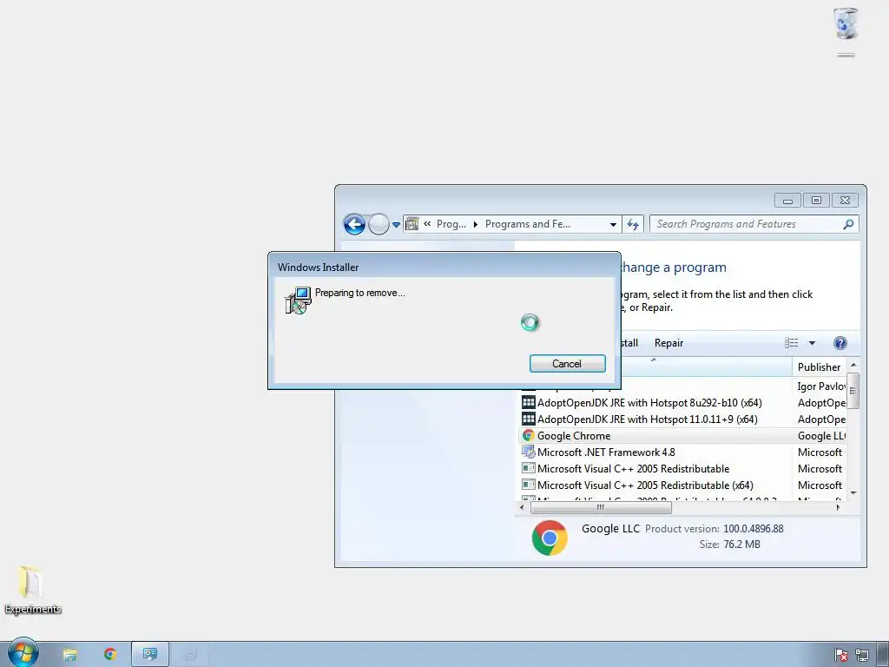The height and width of the screenshot is (667, 889).
Task: Open the Recycle Bin on desktop
Action: pos(846,23)
